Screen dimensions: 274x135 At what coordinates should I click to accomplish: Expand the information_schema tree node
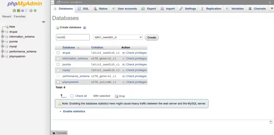(3, 37)
